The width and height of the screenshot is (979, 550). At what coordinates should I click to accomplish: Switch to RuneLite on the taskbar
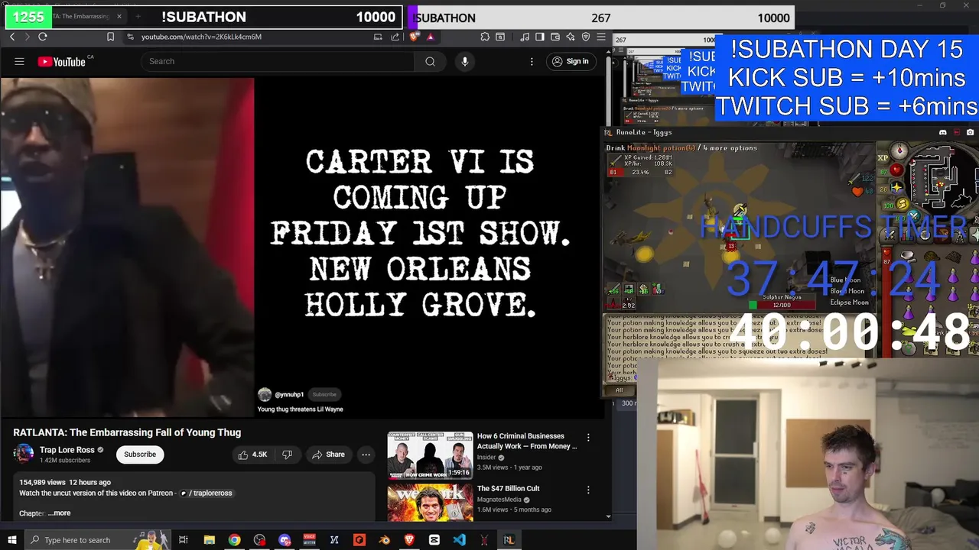click(x=509, y=540)
